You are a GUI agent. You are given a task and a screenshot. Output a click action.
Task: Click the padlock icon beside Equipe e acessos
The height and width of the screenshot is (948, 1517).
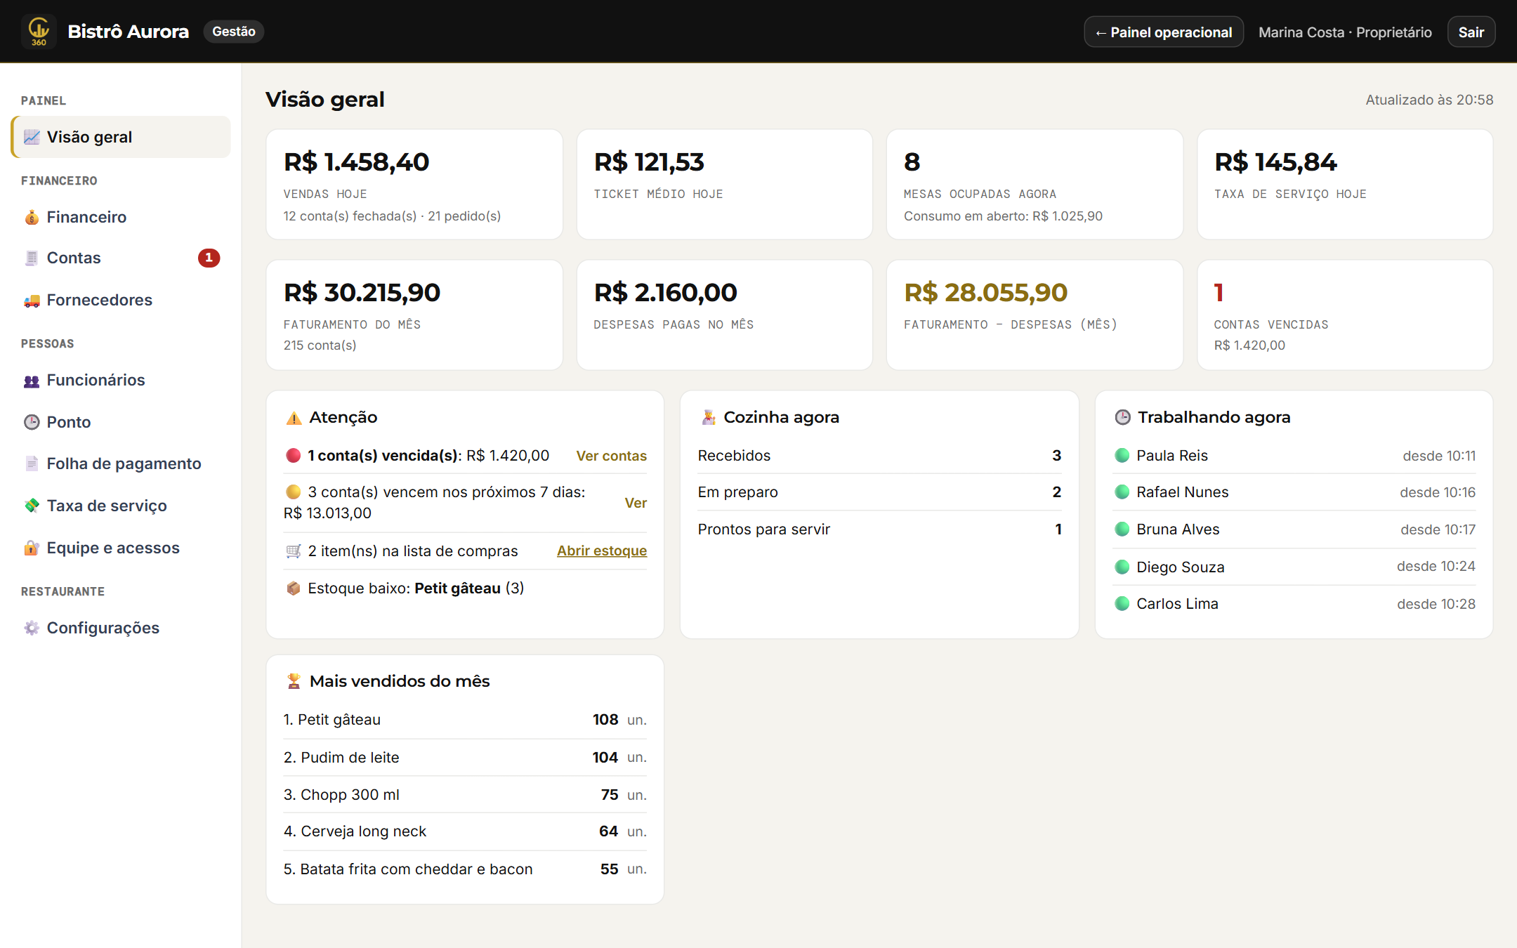pyautogui.click(x=32, y=548)
